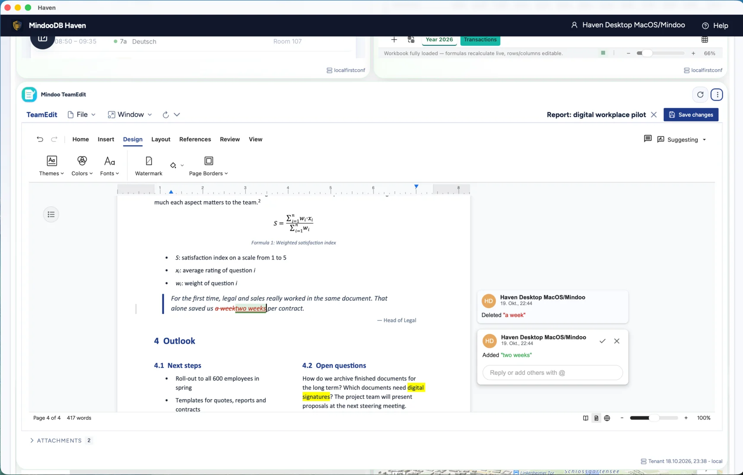Close the Report: digital workplace pilot document
The width and height of the screenshot is (743, 475).
pos(654,114)
